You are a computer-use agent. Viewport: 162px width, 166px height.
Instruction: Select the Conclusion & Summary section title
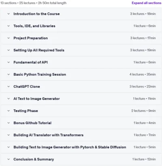(x=34, y=159)
